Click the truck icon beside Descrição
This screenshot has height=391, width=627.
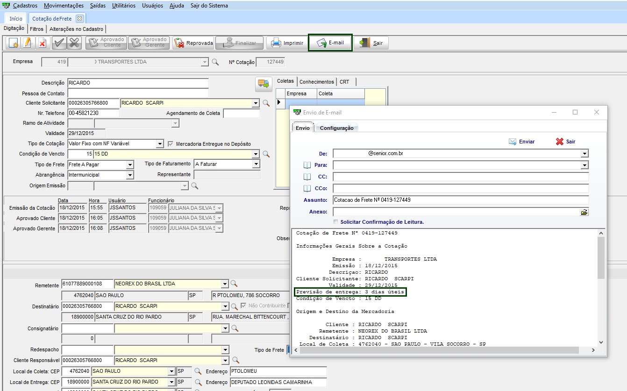point(264,84)
